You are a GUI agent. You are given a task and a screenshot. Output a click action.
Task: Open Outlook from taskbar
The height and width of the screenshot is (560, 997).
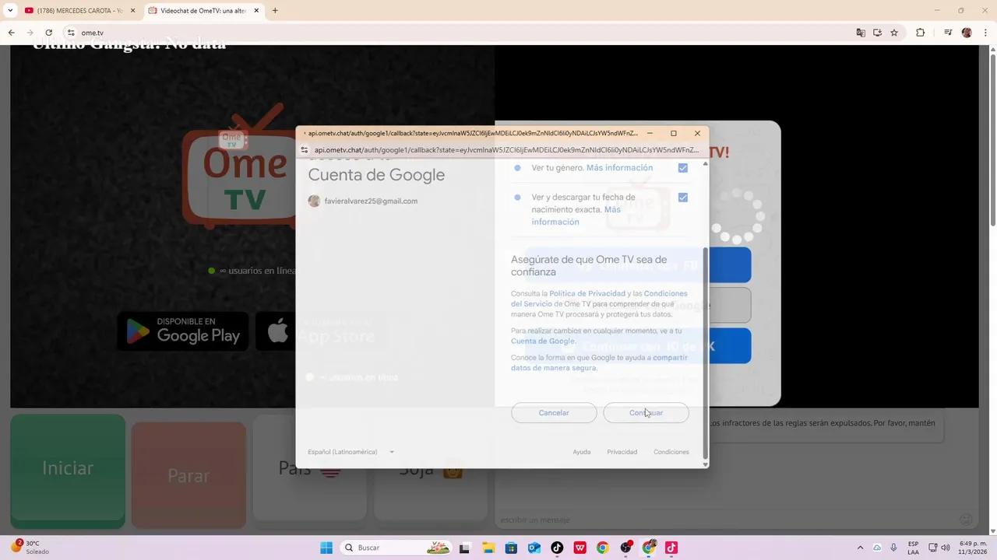[x=534, y=548]
